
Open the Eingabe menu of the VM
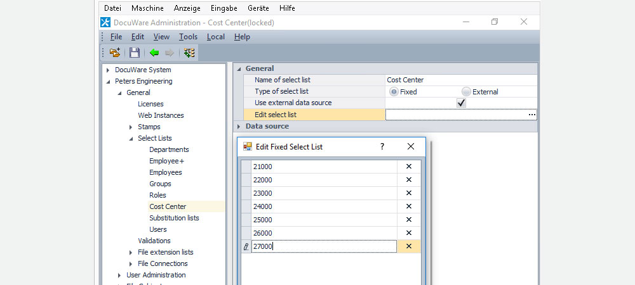[224, 8]
